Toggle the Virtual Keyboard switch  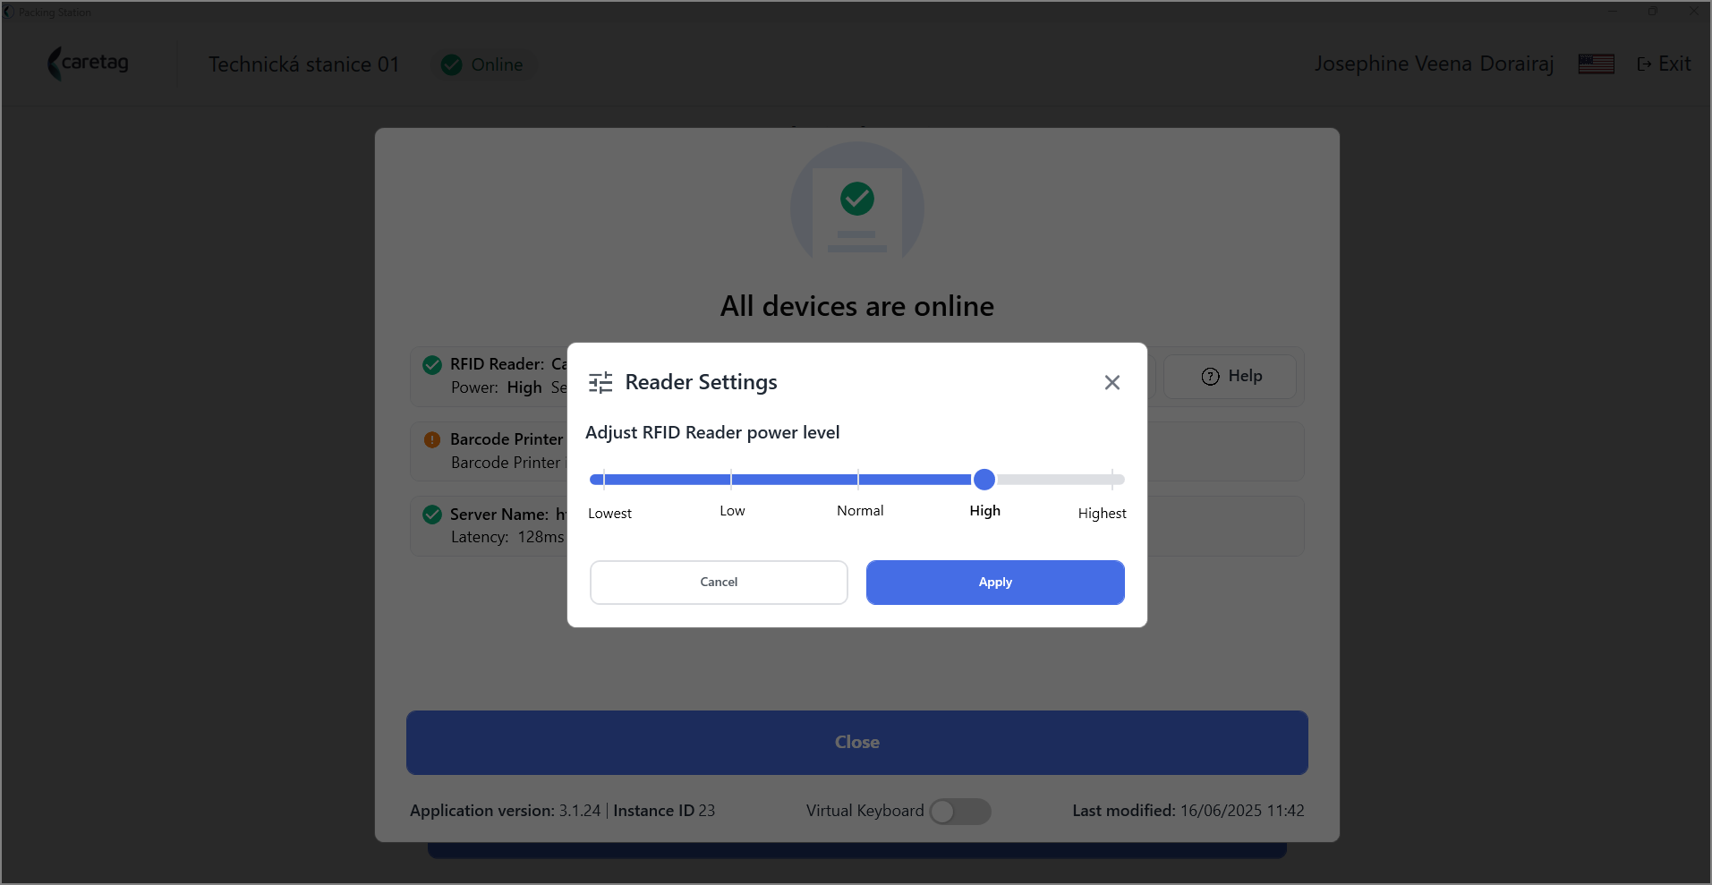coord(960,812)
